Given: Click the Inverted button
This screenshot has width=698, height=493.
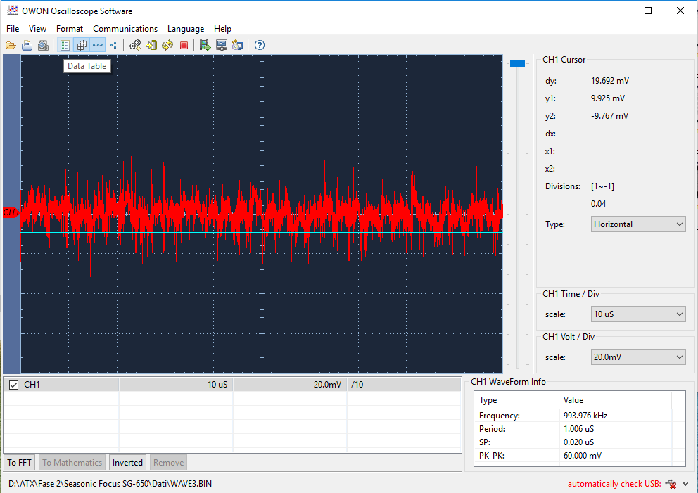Looking at the screenshot, I should [x=127, y=463].
